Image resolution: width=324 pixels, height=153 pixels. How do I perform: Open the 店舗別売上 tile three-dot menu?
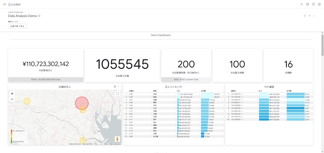coord(118,87)
